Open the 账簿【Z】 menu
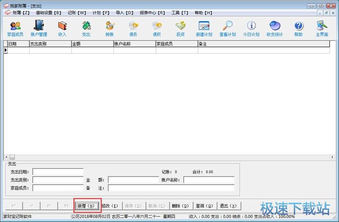Viewport: 339px width, 222px height. (21, 13)
